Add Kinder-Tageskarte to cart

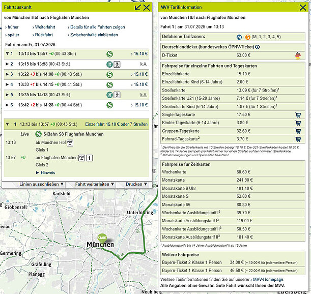pos(298,123)
